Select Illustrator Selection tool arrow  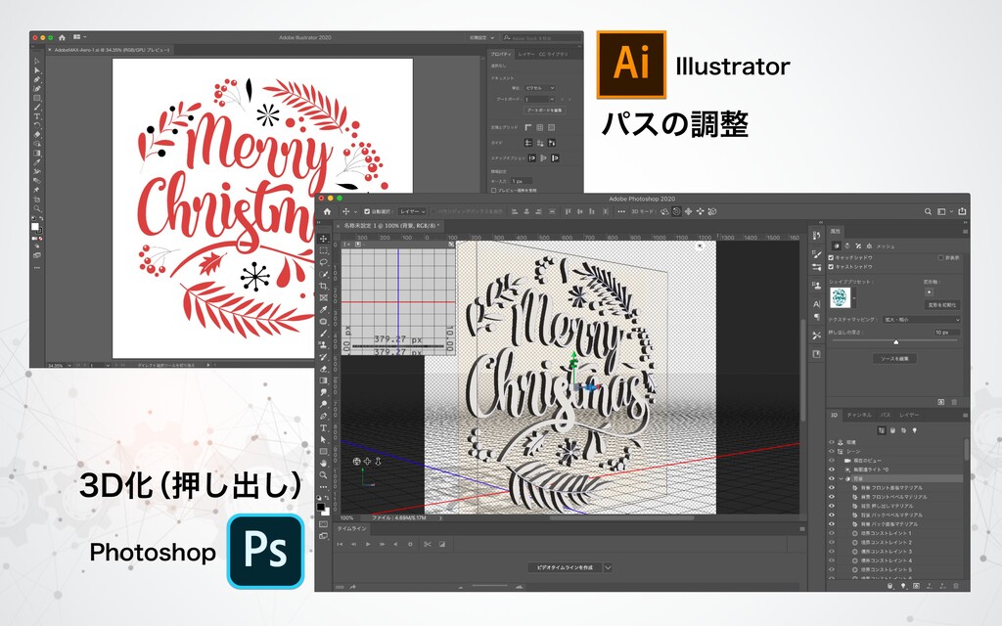37,62
